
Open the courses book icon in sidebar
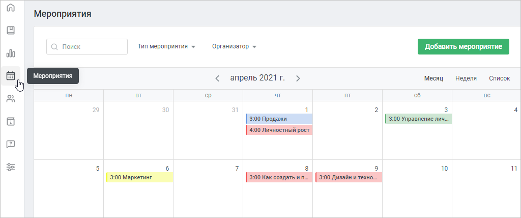click(11, 30)
